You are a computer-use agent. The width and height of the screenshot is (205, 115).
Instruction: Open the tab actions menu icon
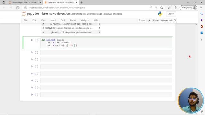tap(4, 2)
